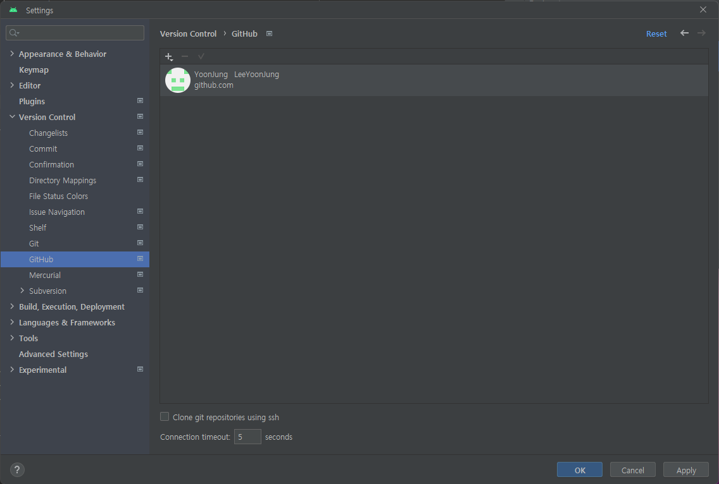Click project-level icon beside Mercurial
This screenshot has width=719, height=484.
coord(141,275)
